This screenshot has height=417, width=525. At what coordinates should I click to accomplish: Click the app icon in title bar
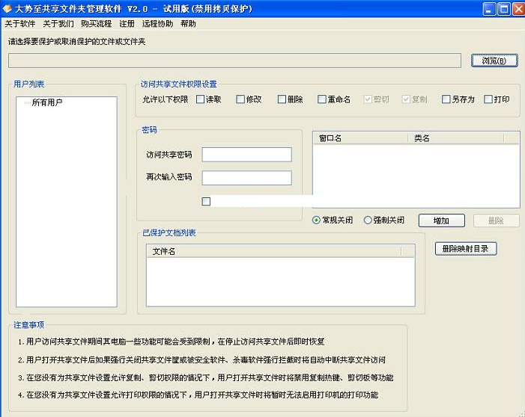7,9
